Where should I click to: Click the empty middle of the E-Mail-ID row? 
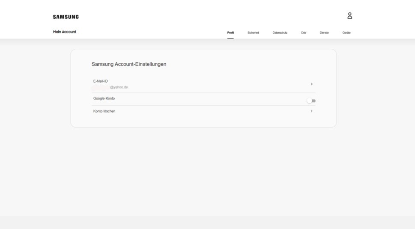pyautogui.click(x=203, y=84)
